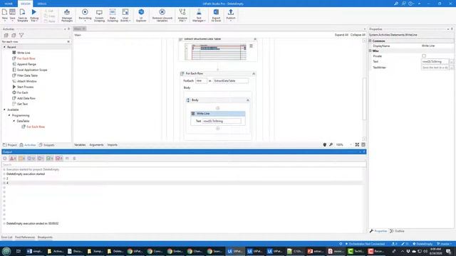Open the Project panel tab

[x=10, y=145]
